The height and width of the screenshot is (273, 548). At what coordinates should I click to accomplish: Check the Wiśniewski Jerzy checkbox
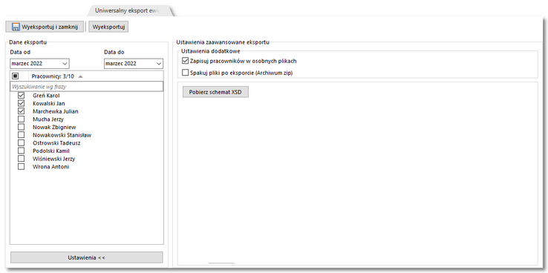pos(21,159)
